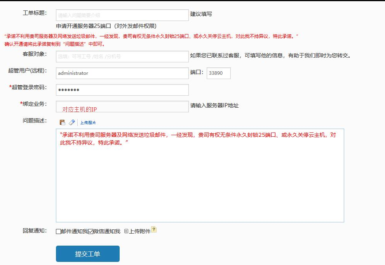Click the 绑定业务 server IP input field
This screenshot has height=265, width=385.
pos(121,106)
